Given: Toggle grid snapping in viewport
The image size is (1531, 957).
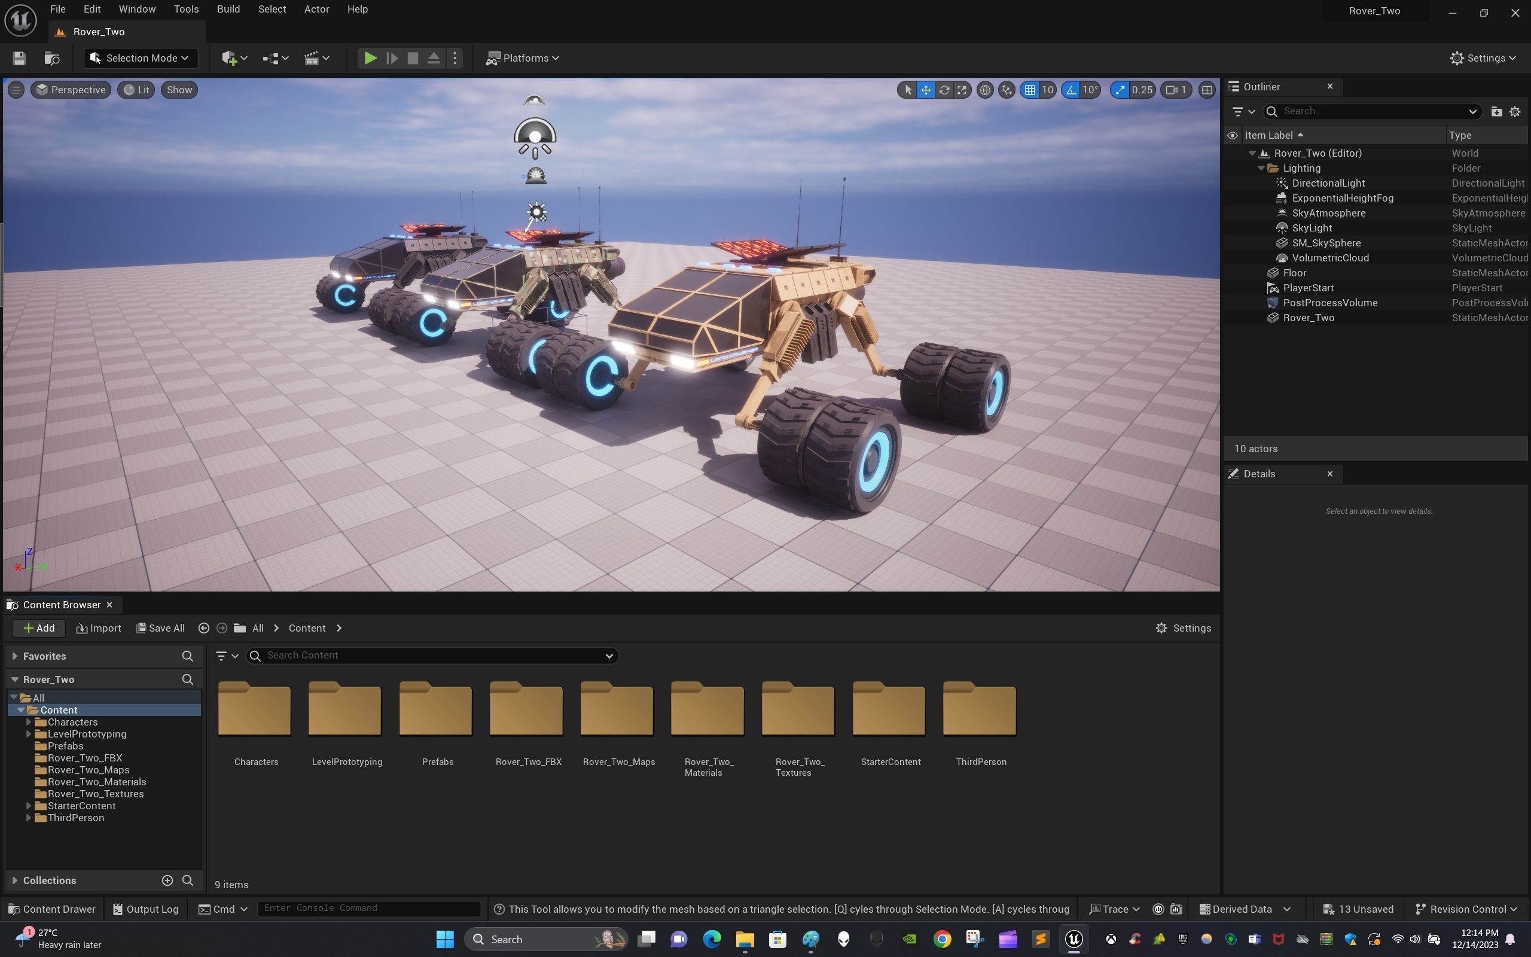Looking at the screenshot, I should pyautogui.click(x=1030, y=90).
